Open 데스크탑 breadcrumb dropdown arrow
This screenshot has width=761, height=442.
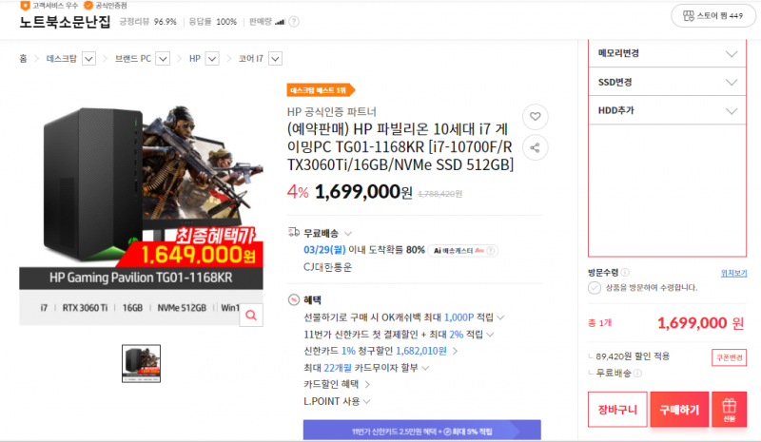click(88, 59)
